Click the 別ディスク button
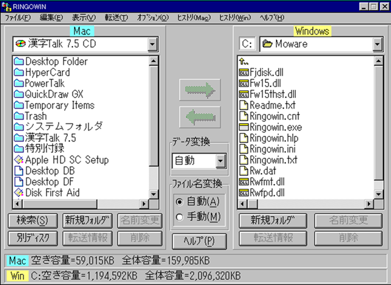The height and width of the screenshot is (285, 391). tap(33, 238)
